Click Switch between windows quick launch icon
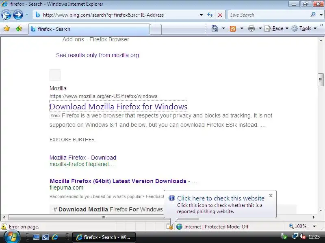Screen dimensions: 325x243 point(45,237)
